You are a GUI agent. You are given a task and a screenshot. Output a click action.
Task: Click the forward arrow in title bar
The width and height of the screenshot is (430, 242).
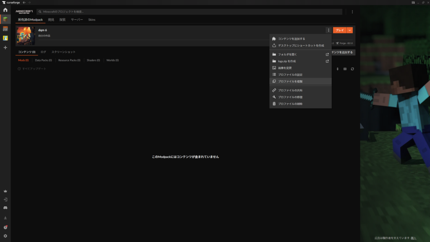tap(29, 3)
